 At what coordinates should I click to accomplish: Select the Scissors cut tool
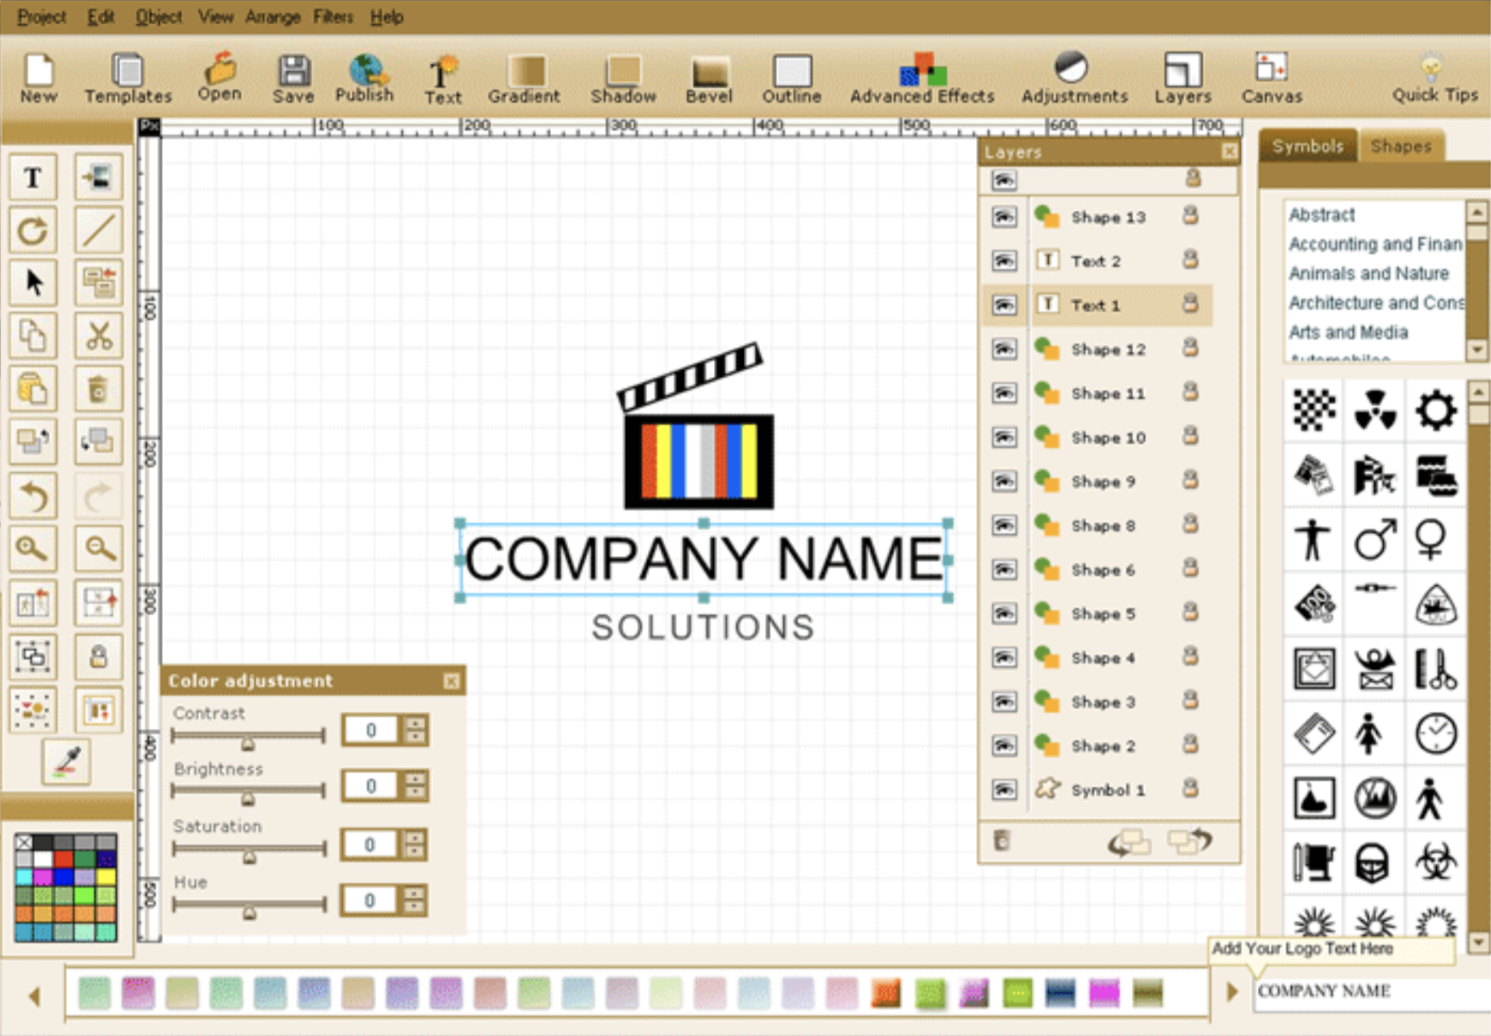click(98, 336)
